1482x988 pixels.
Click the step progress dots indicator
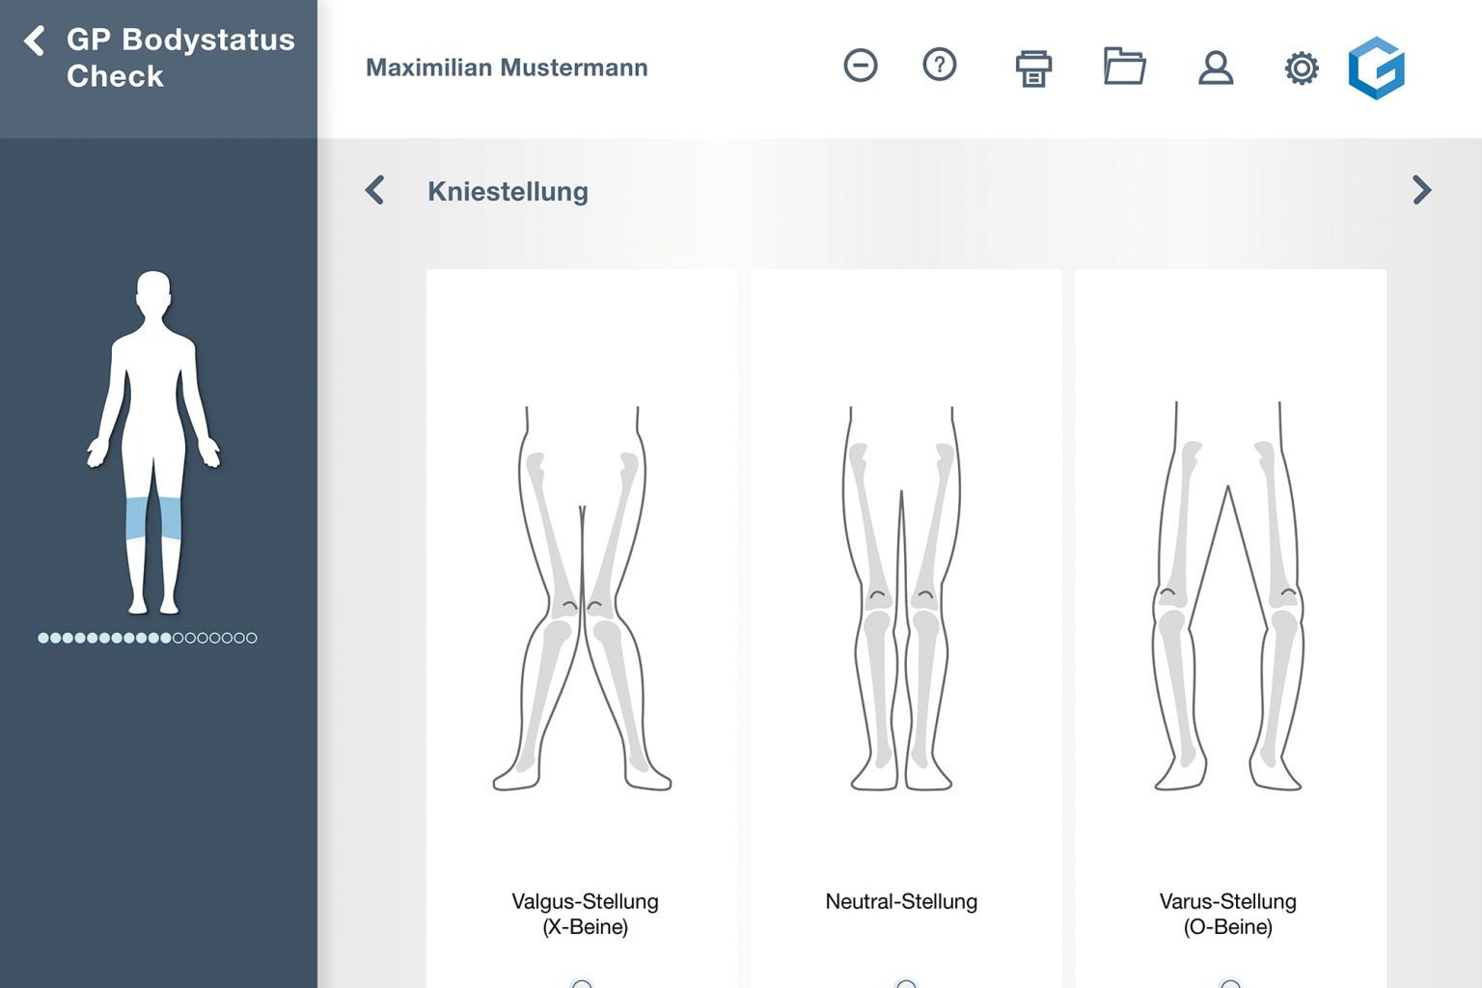[x=147, y=638]
